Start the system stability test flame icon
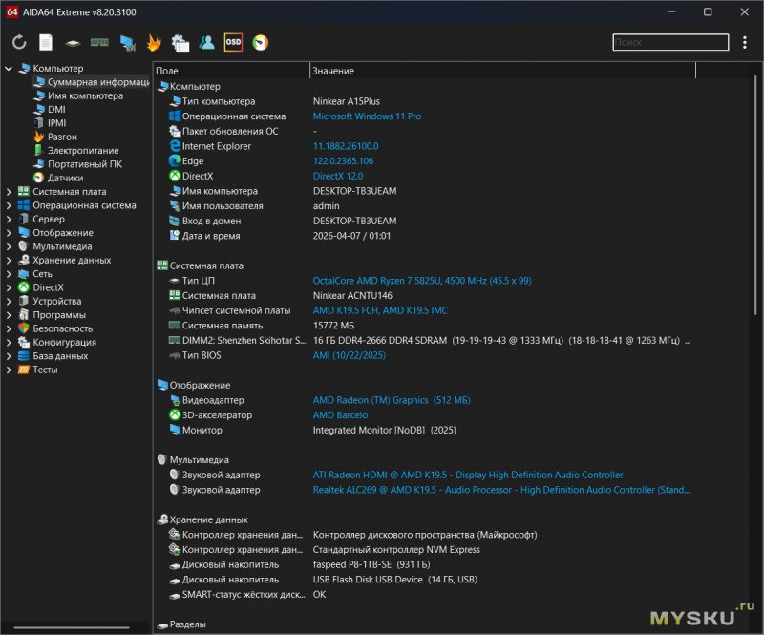The width and height of the screenshot is (764, 635). click(x=153, y=42)
